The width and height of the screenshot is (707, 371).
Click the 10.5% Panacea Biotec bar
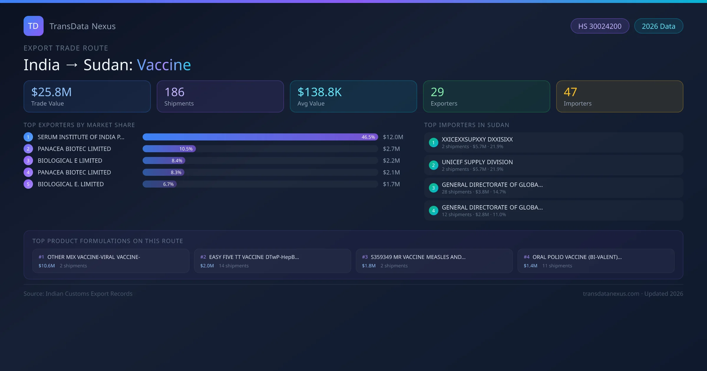tap(169, 149)
